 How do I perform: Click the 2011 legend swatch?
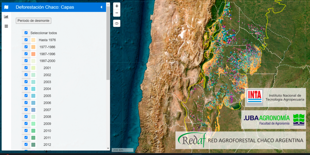[33, 138]
